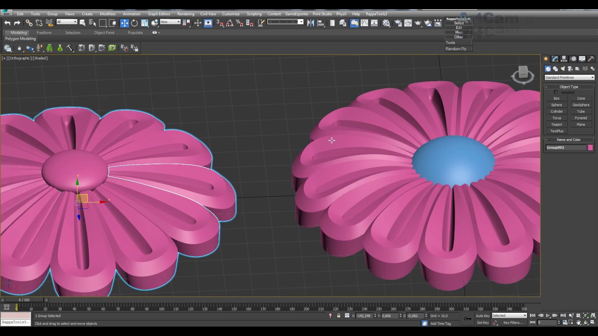Click the X coordinate field
This screenshot has width=598, height=336.
pos(364,316)
